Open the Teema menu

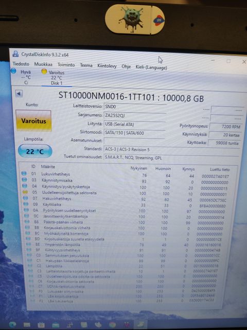click(86, 65)
